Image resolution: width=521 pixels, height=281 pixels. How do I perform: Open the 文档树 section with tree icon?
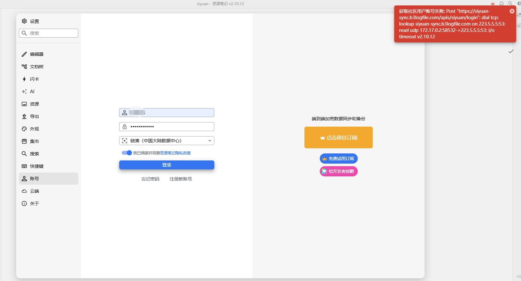pos(49,67)
